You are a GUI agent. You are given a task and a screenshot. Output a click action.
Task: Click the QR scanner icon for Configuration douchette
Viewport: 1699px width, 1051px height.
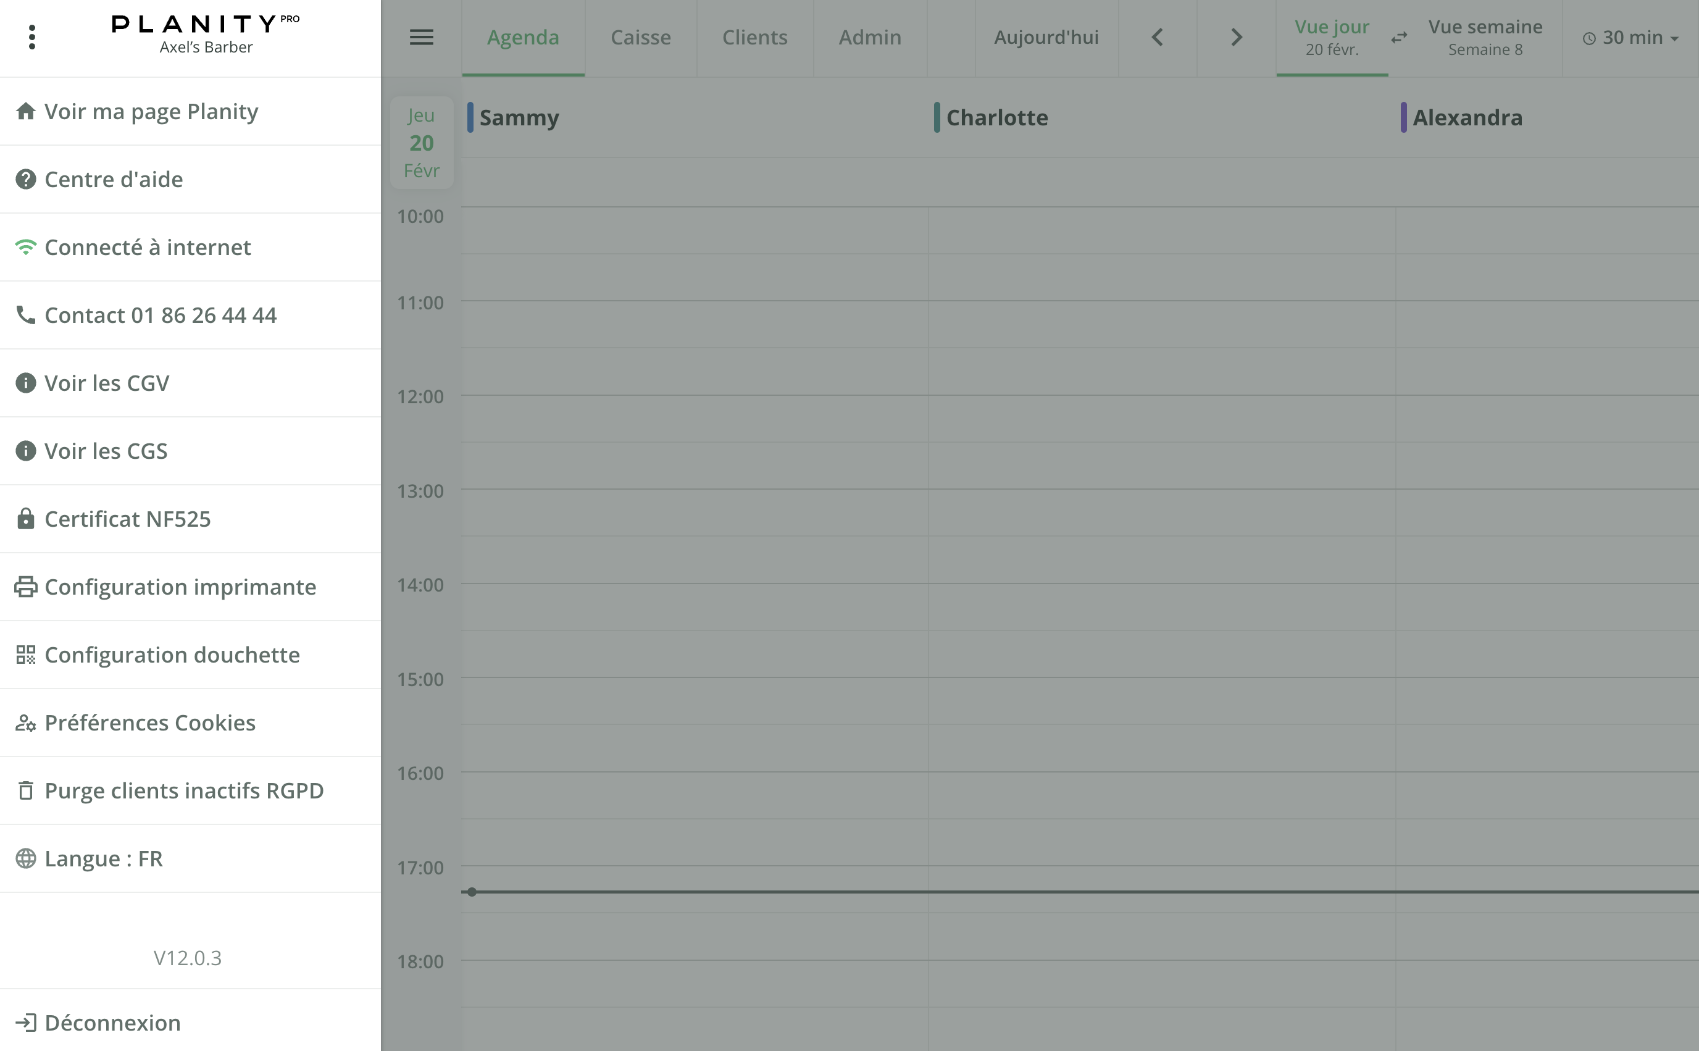tap(26, 655)
